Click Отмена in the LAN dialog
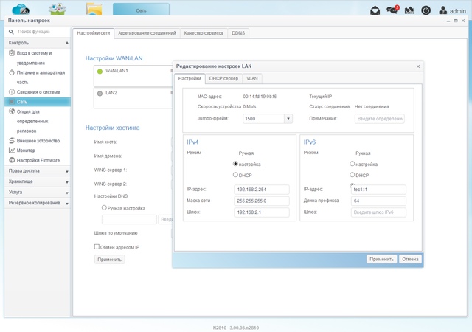This screenshot has height=332, width=472. [410, 259]
